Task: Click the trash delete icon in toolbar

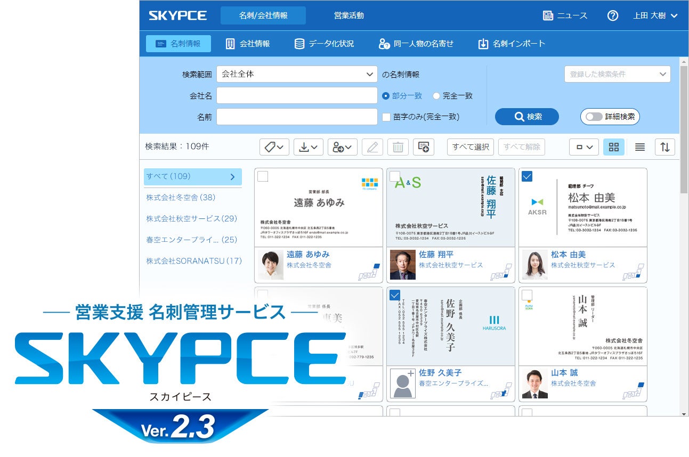Action: coord(398,147)
